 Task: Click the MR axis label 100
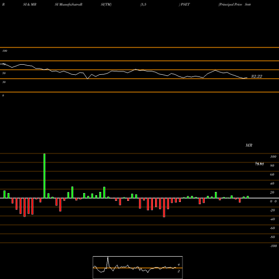click(x=273, y=157)
